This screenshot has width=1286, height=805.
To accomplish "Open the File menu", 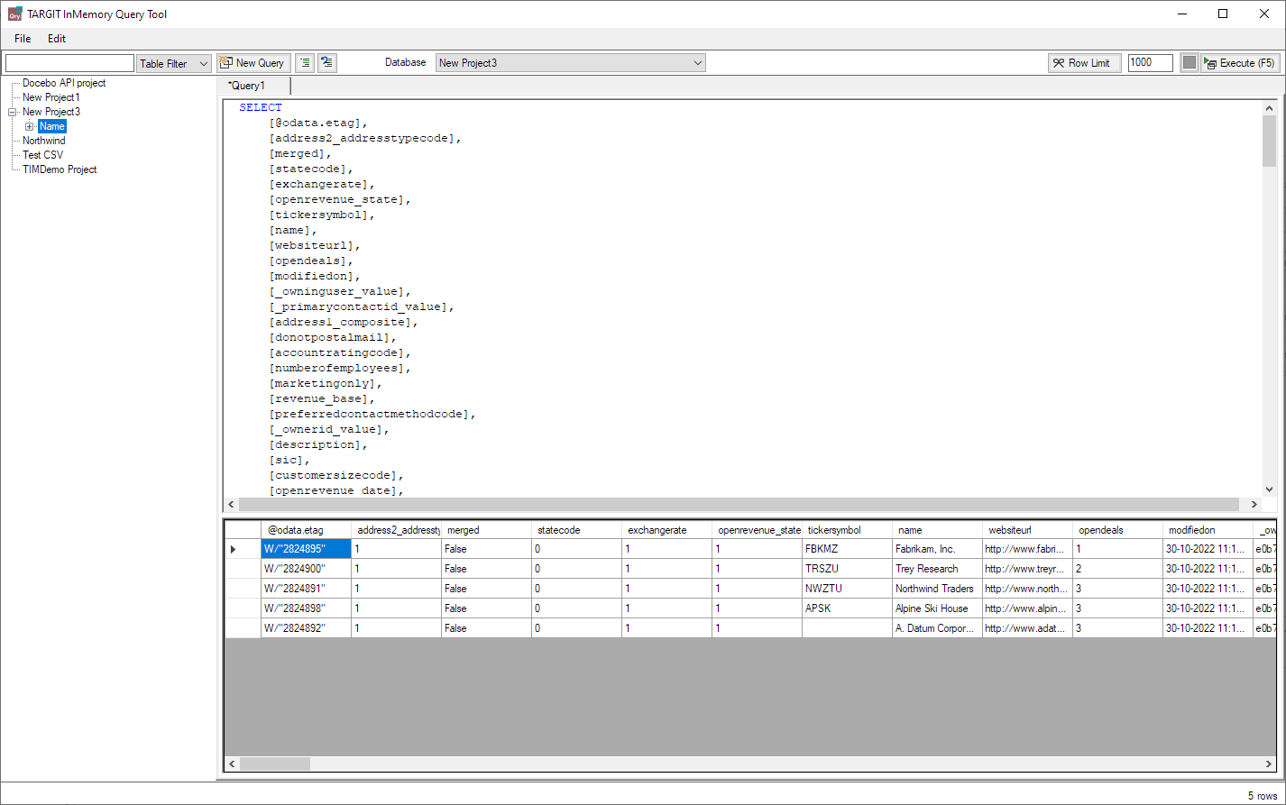I will click(23, 39).
